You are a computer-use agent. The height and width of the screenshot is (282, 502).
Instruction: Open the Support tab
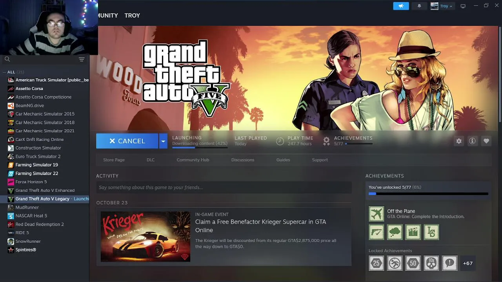tap(320, 160)
